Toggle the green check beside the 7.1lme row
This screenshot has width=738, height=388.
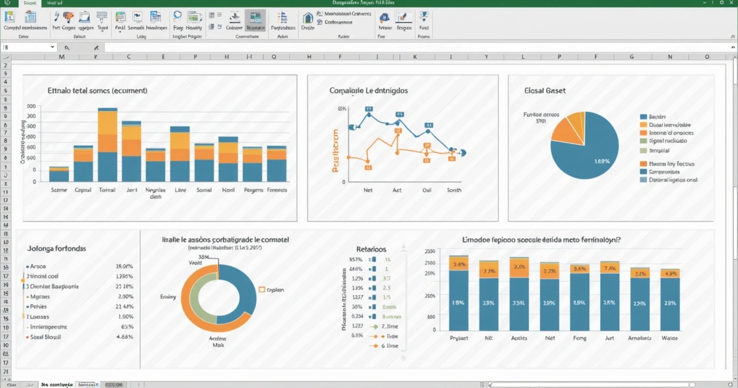(373, 327)
